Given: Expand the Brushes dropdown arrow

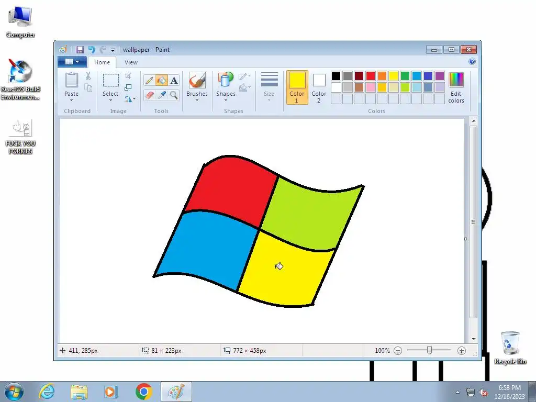Looking at the screenshot, I should coord(197,100).
